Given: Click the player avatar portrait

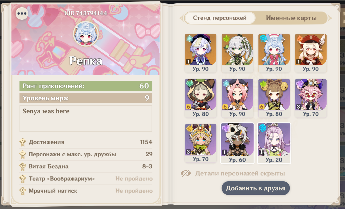Looking at the screenshot, I should click(x=86, y=34).
